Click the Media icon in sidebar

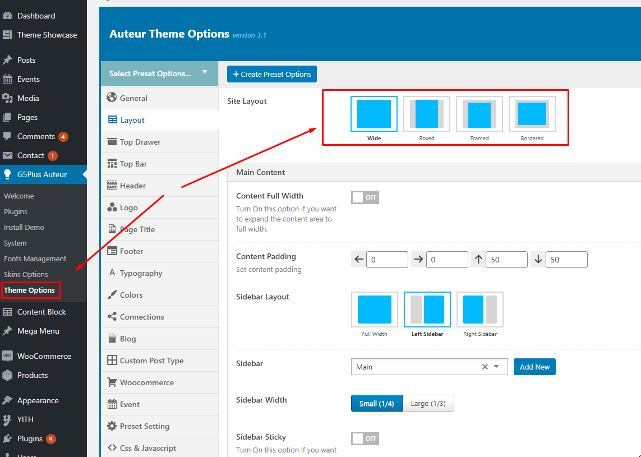pos(7,98)
